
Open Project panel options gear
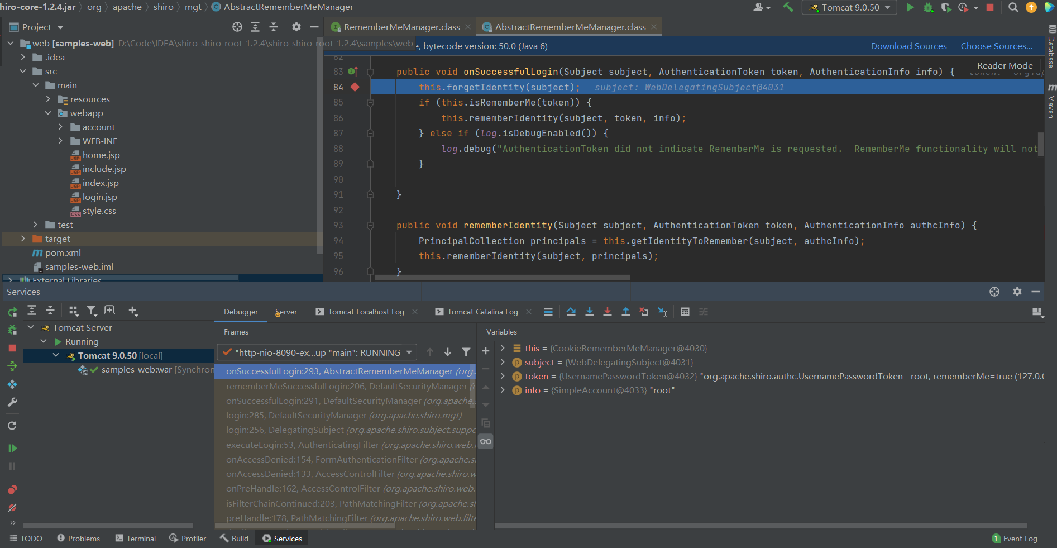coord(296,27)
